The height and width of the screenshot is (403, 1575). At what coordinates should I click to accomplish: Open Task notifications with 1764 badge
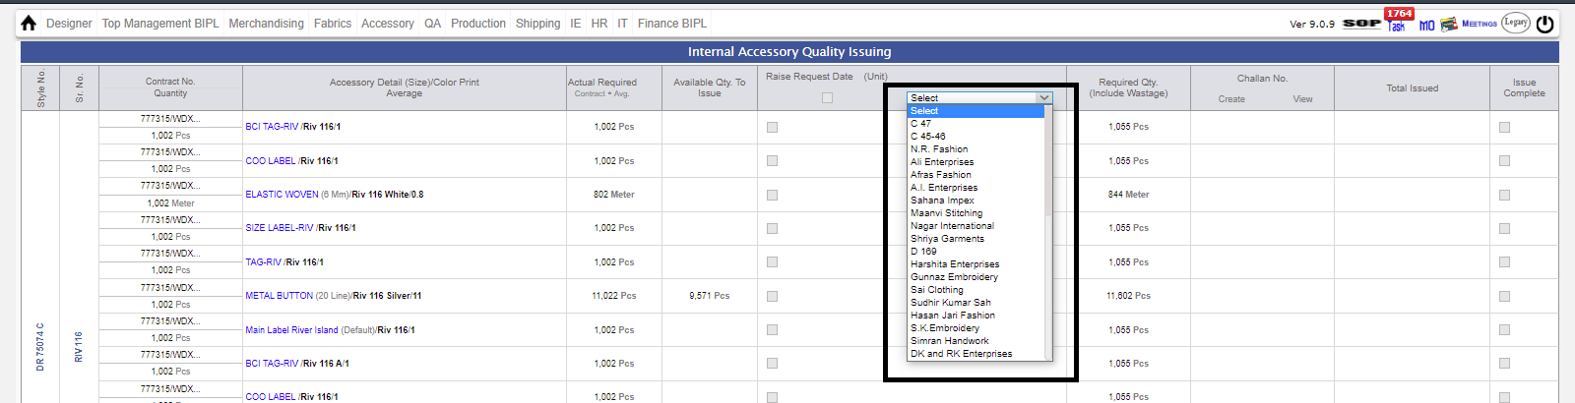click(x=1398, y=20)
